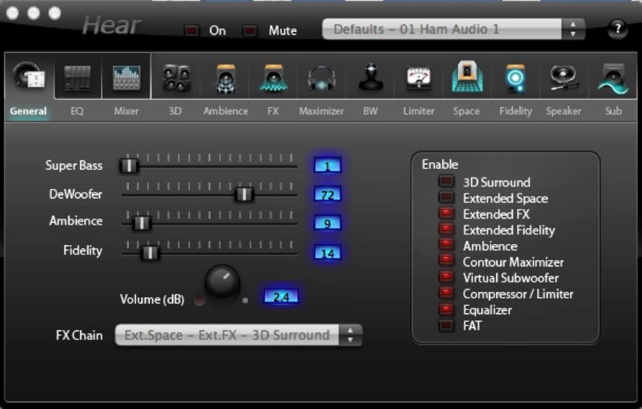
Task: Toggle the On power button
Action: 192,31
